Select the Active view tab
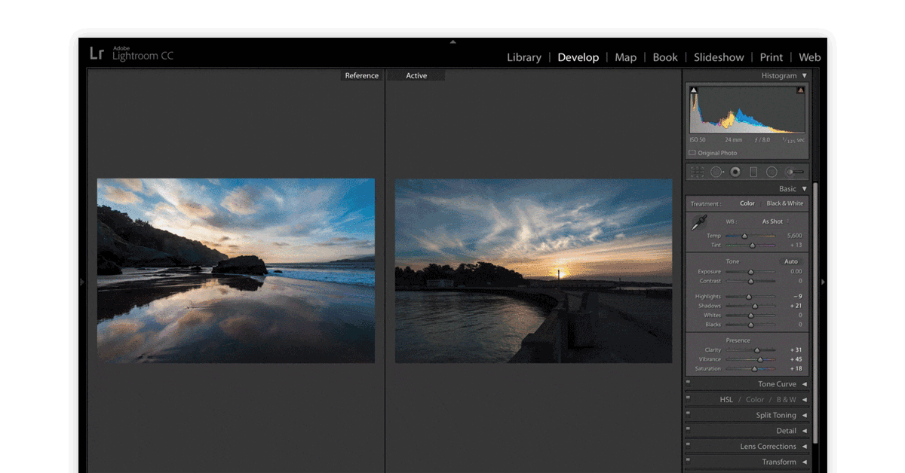The width and height of the screenshot is (905, 473). pos(416,75)
